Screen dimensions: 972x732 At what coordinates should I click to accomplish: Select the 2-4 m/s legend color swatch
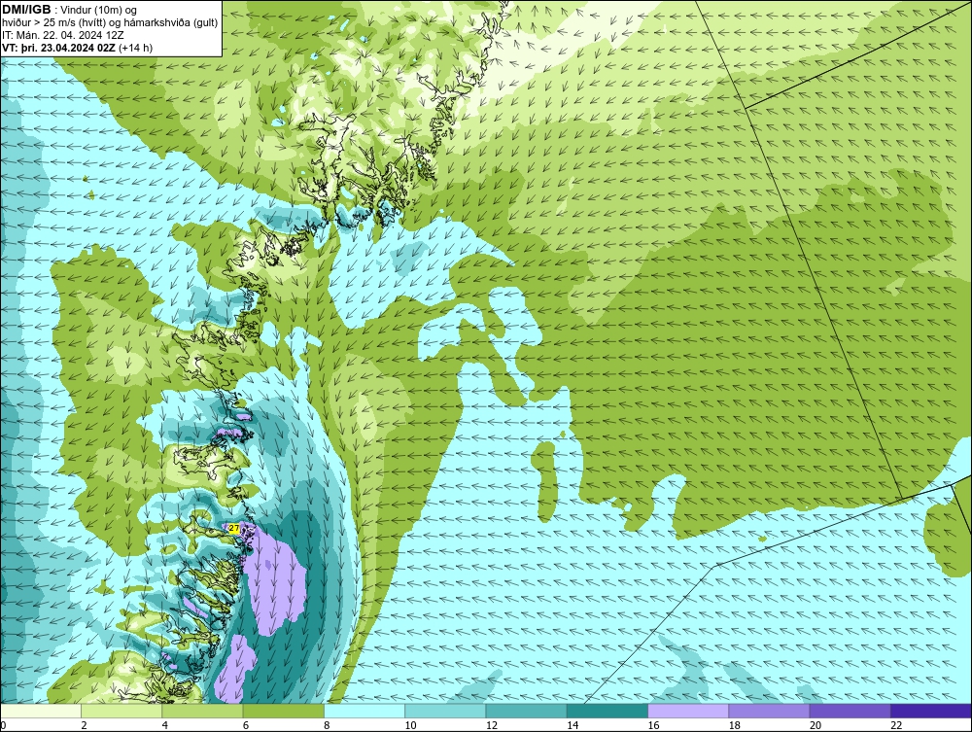coord(121,711)
